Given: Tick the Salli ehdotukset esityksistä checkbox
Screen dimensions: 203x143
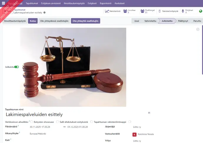Looking at the screenshot, I should tap(91, 122).
